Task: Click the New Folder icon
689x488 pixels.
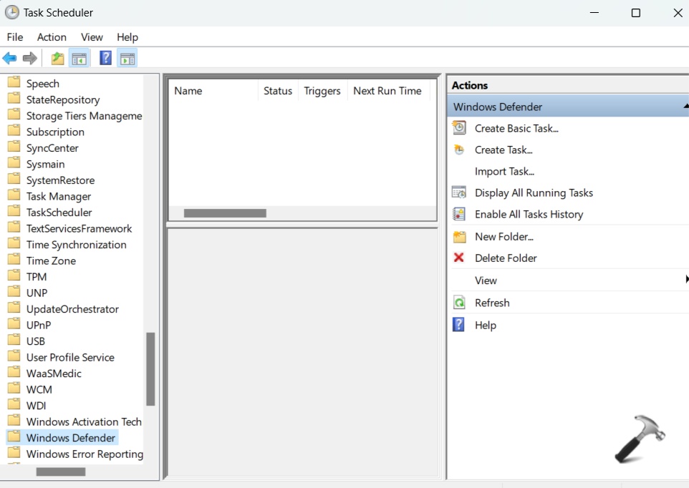Action: pos(459,237)
